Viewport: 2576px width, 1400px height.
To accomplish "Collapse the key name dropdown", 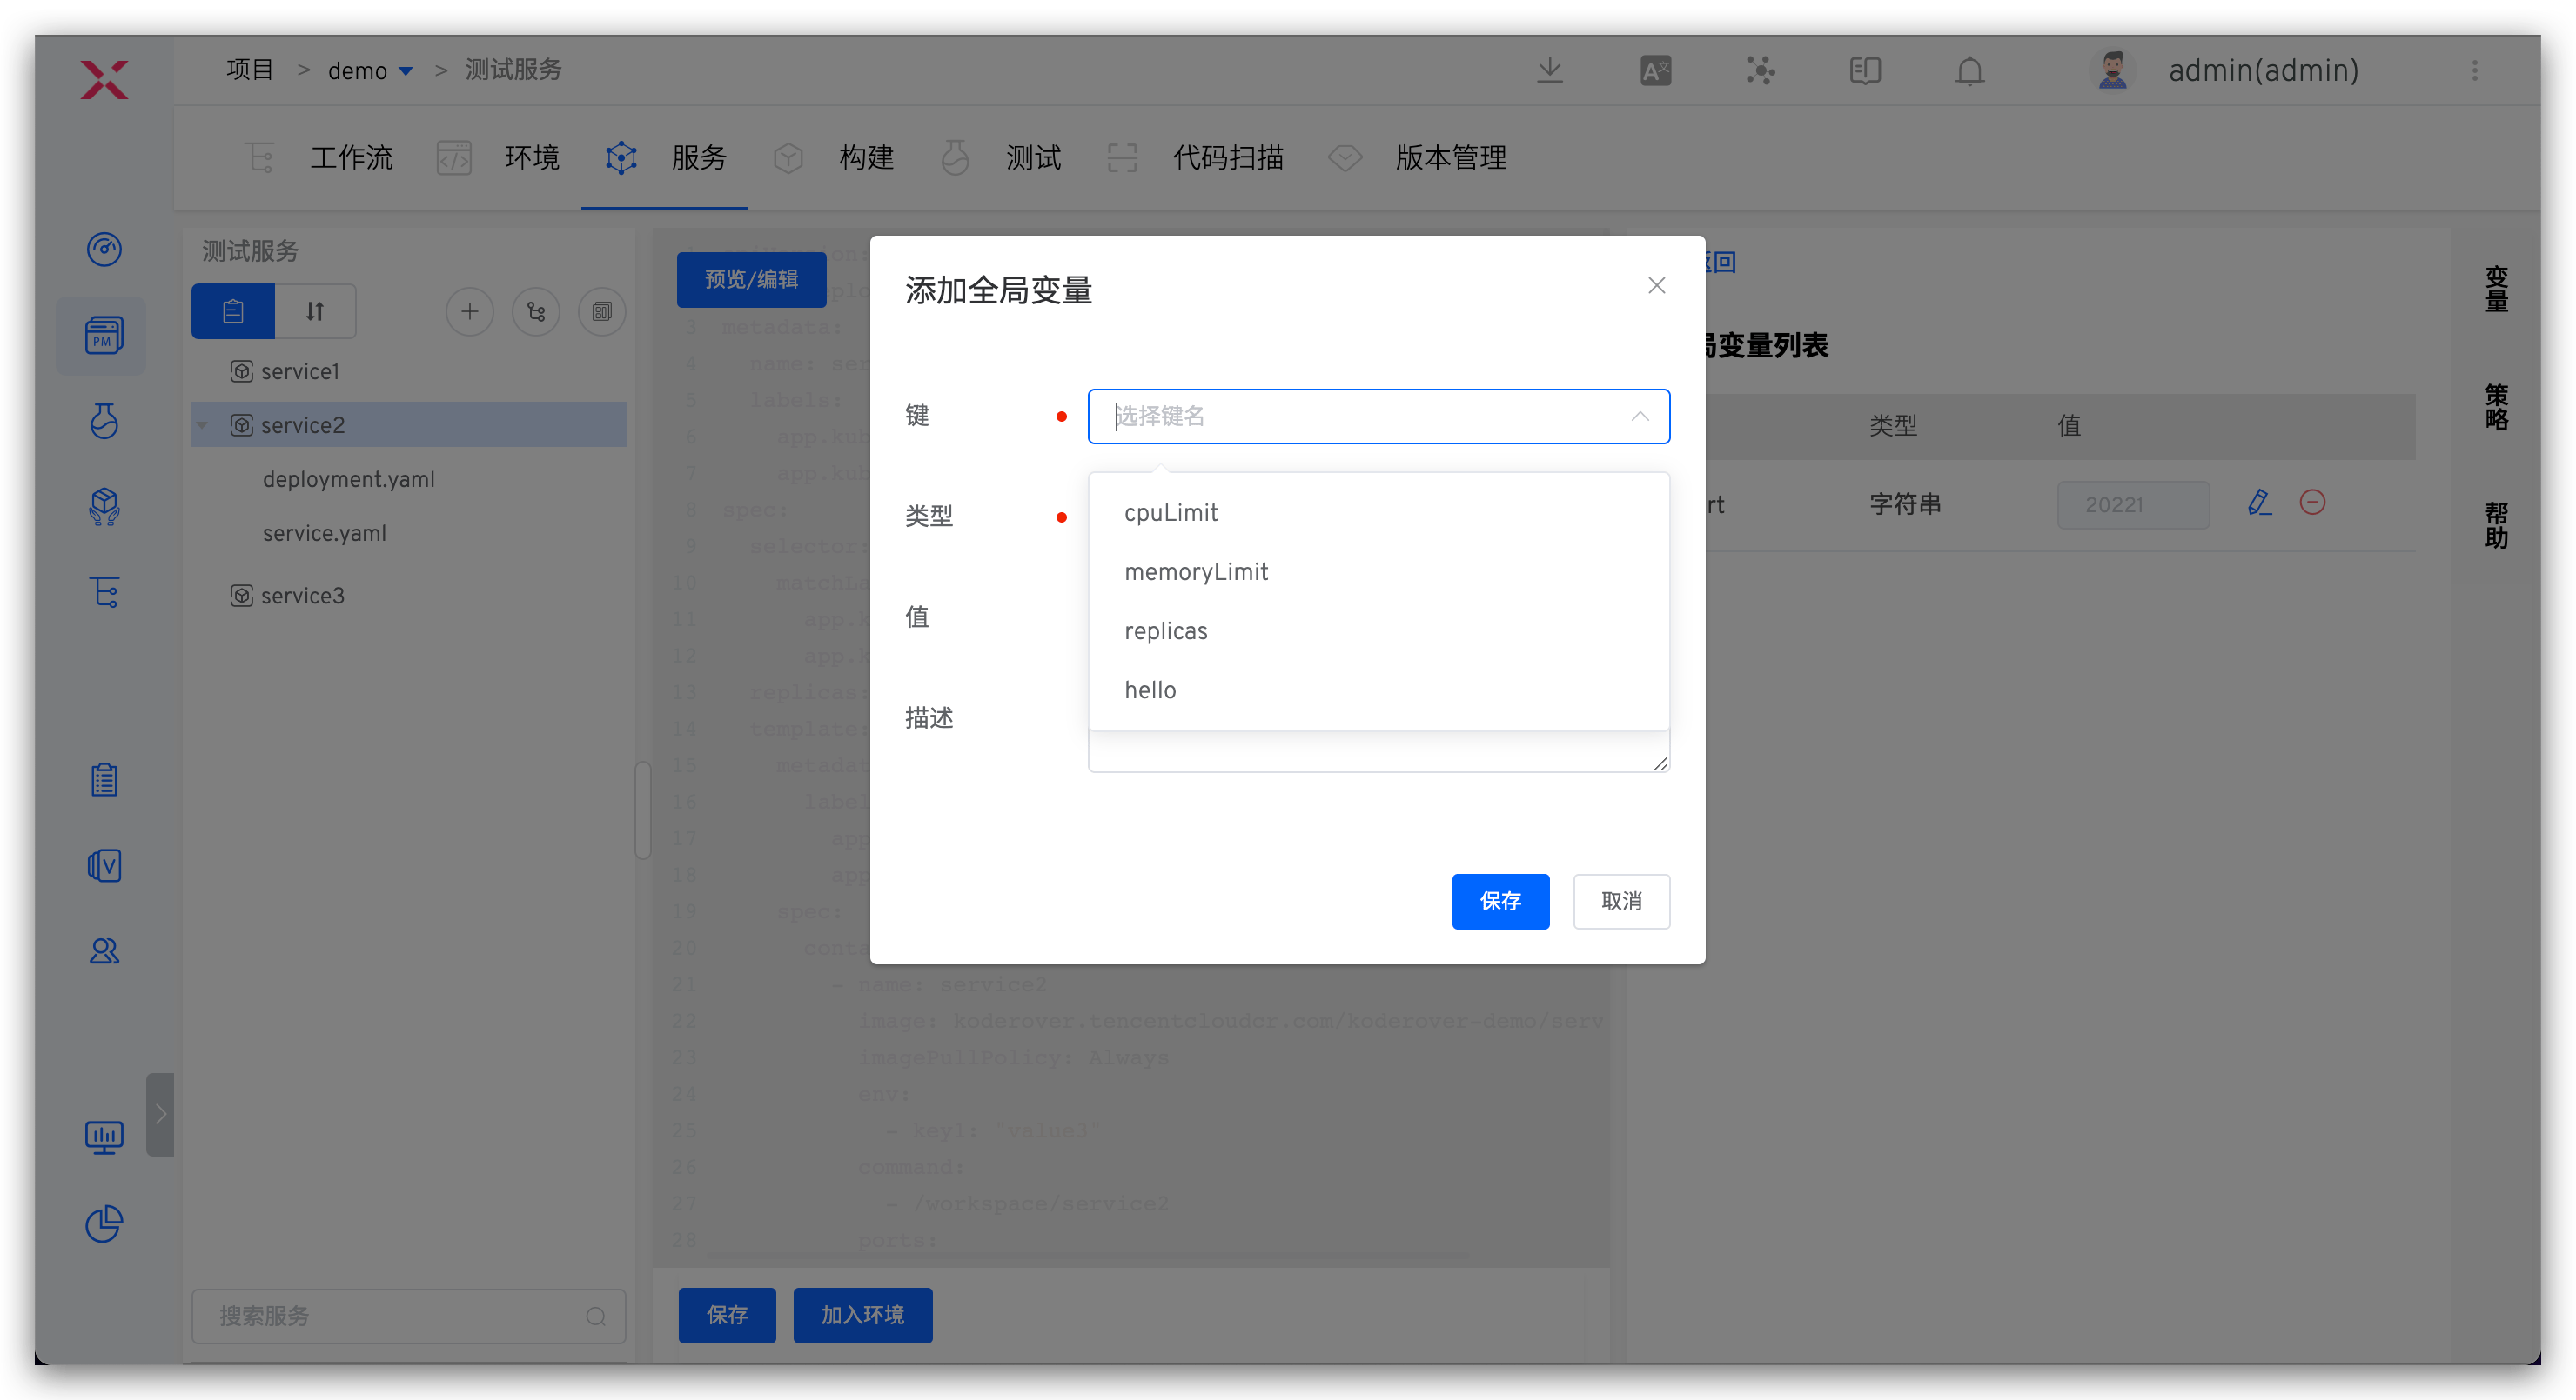I will pos(1640,417).
